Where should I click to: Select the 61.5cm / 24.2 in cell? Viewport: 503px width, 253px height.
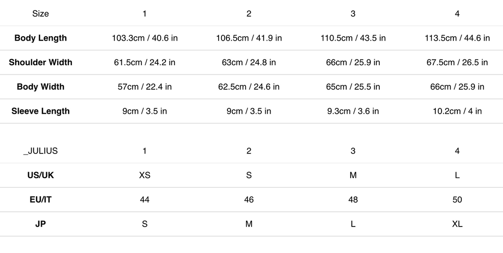pos(145,62)
